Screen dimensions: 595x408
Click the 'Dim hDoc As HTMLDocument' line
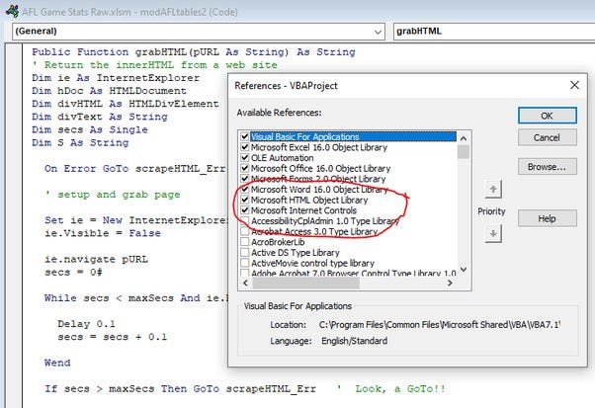(x=110, y=91)
